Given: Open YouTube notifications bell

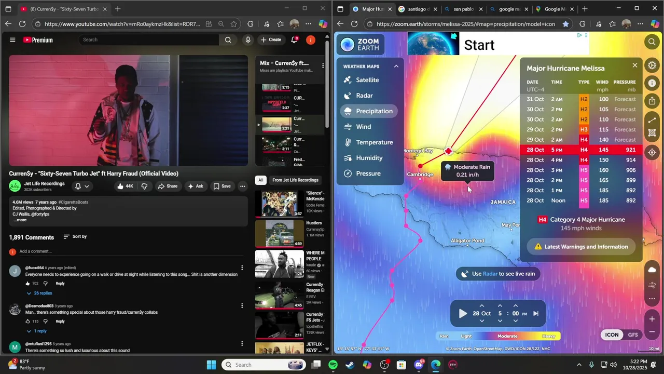Looking at the screenshot, I should coord(294,39).
